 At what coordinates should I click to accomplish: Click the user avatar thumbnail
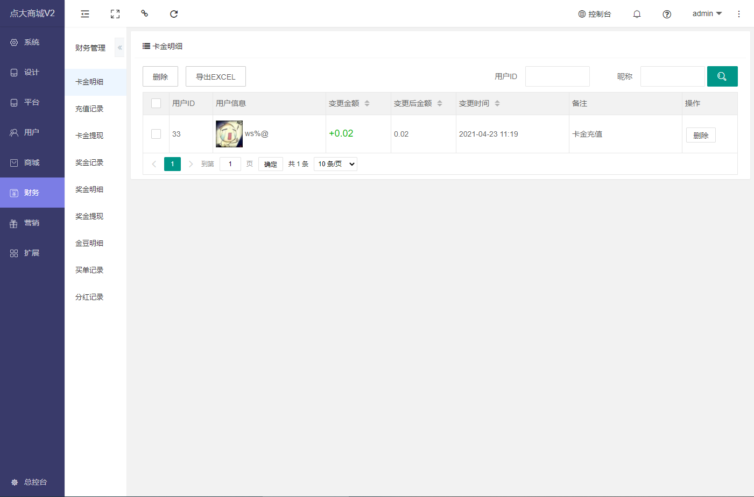pos(229,134)
